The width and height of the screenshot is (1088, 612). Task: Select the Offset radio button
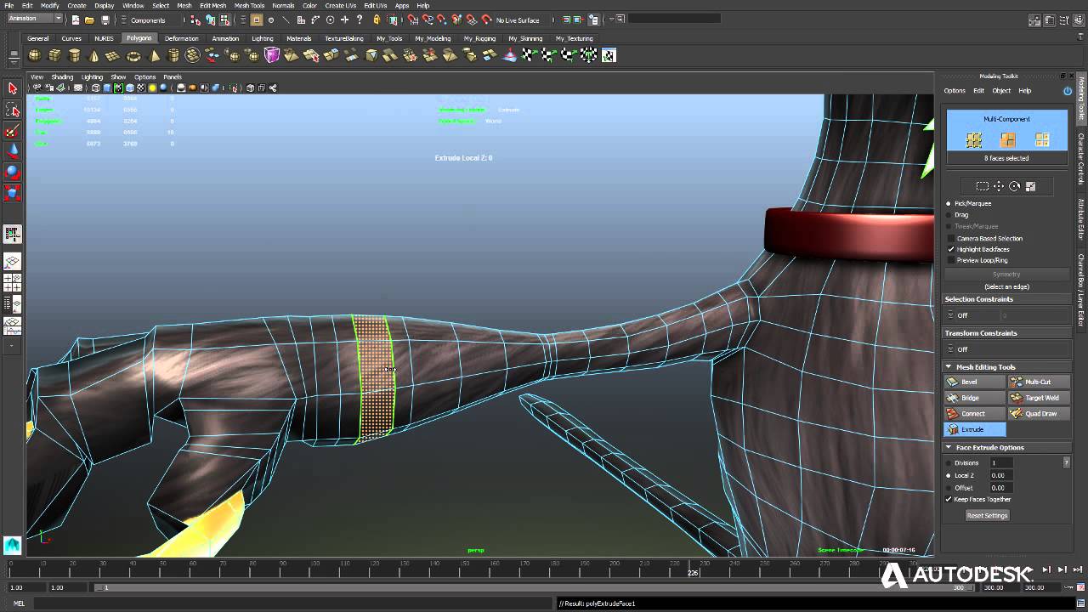[x=949, y=488]
